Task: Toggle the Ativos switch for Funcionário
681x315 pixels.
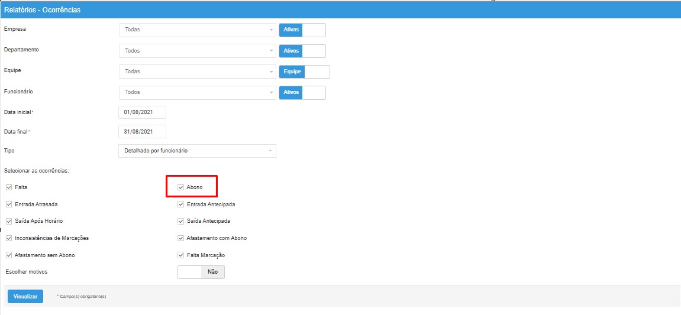Action: (302, 92)
